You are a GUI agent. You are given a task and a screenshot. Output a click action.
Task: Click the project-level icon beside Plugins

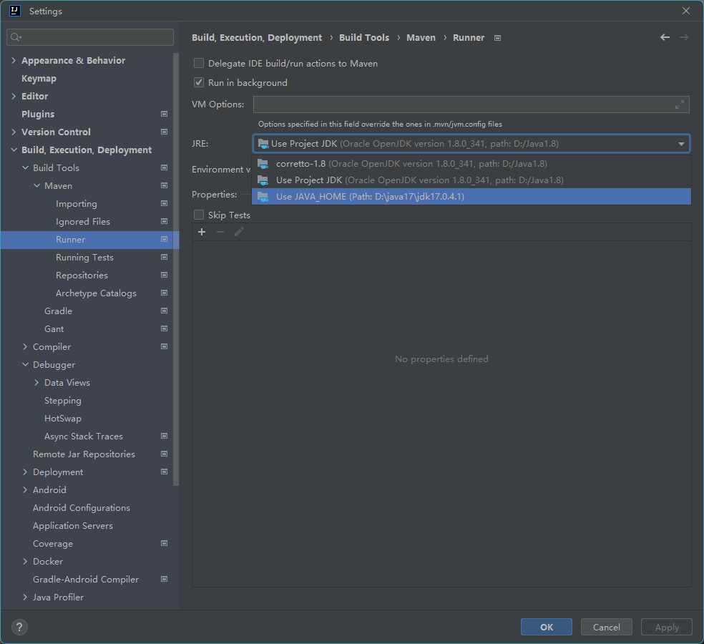point(165,114)
